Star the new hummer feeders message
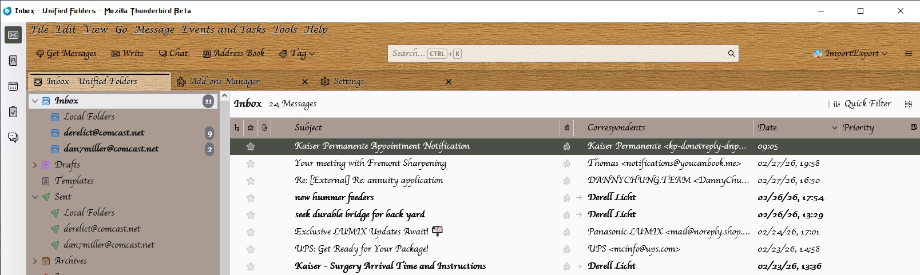Viewport: 920px width, 275px height. (x=251, y=198)
